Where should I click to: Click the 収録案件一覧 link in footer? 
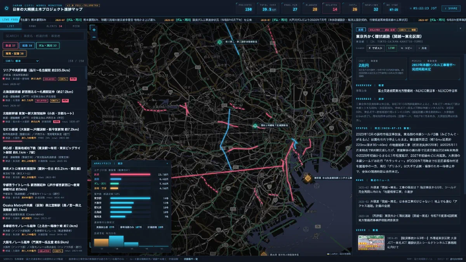click(191, 259)
